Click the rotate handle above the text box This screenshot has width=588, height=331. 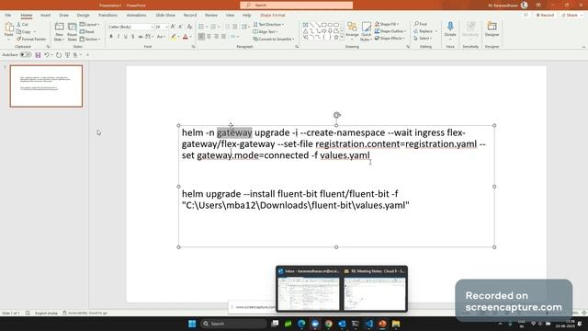[x=337, y=115]
